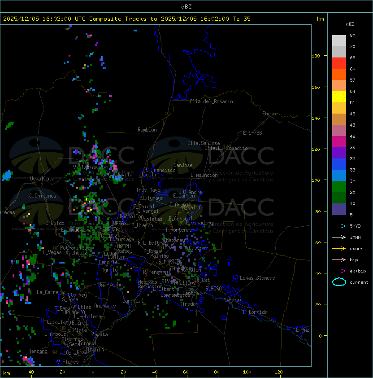Click the red swatch between 65 and 60
This screenshot has height=378, width=373.
(339, 63)
